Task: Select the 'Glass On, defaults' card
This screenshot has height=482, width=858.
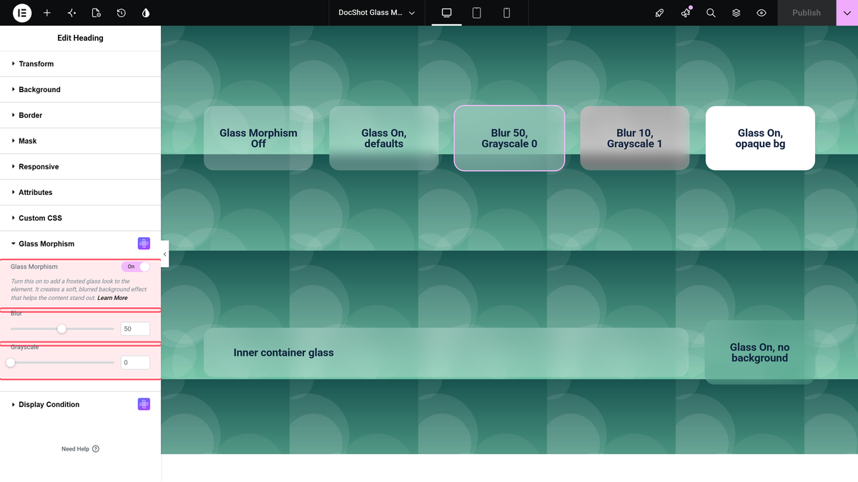Action: click(384, 138)
